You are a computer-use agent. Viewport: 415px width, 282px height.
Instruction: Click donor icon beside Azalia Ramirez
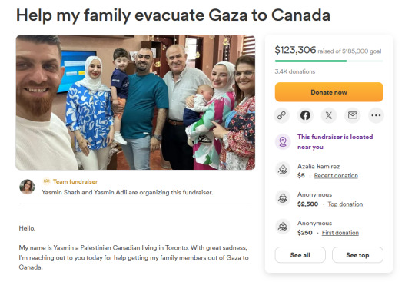click(x=283, y=170)
